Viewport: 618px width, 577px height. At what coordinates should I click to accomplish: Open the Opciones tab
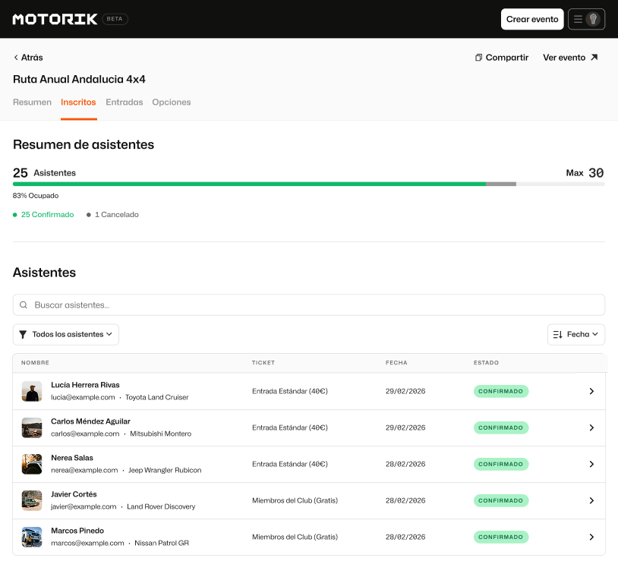tap(172, 102)
